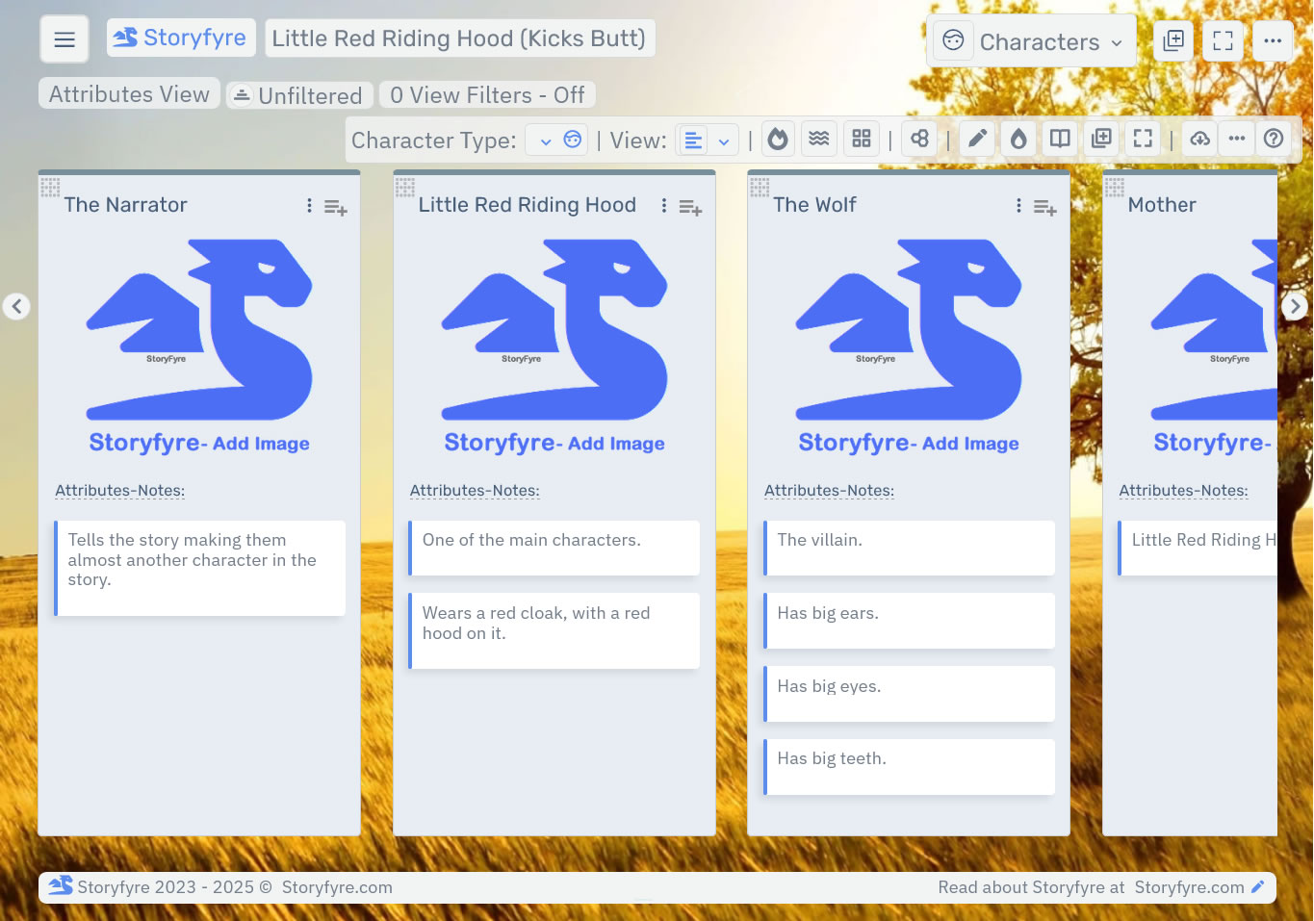
Task: Click Storyfyre- Add Image on Little Red Riding Hood
Action: point(554,443)
